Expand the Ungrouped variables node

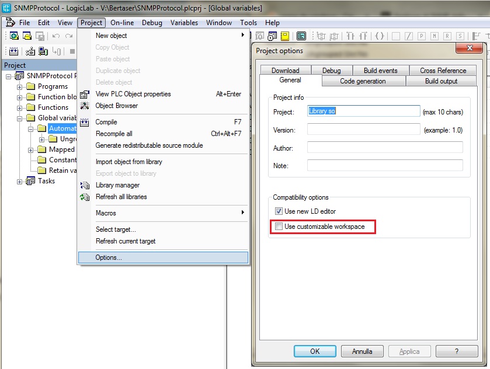41,140
